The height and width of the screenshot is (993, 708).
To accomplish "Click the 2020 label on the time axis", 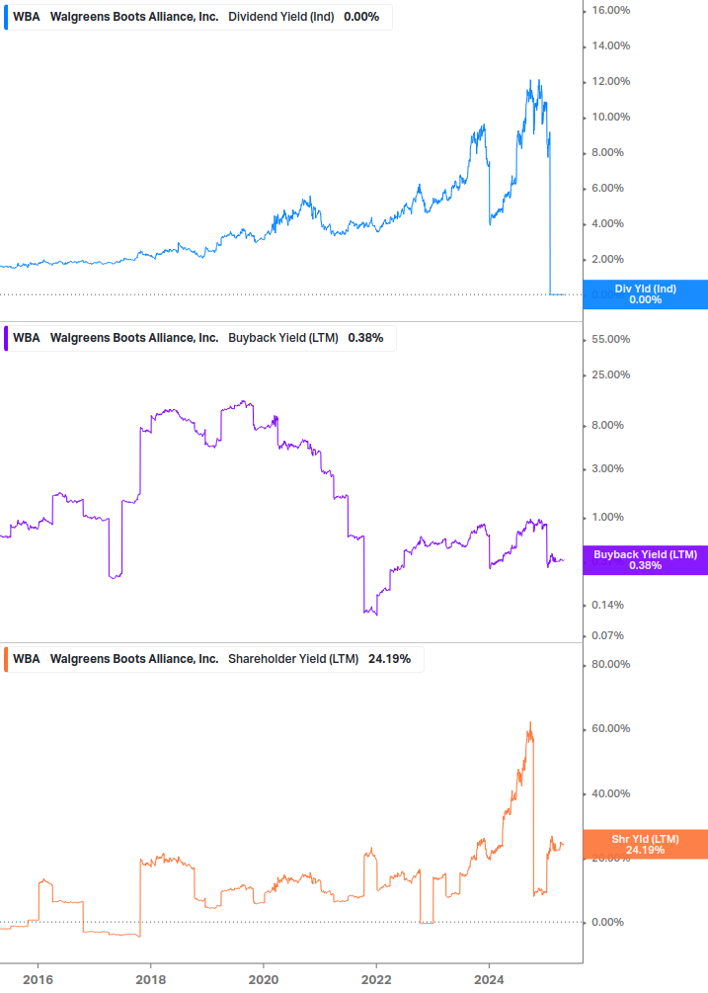I will coord(264,980).
